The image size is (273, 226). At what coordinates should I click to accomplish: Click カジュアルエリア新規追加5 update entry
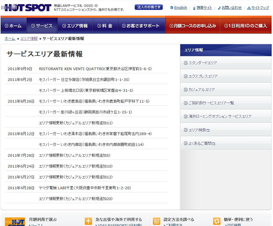pos(75,155)
